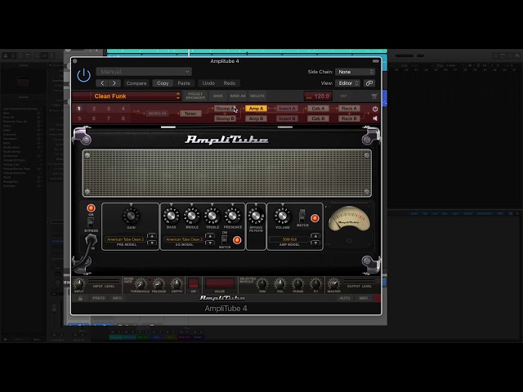Click the Compare button
This screenshot has height=392, width=523.
[136, 83]
